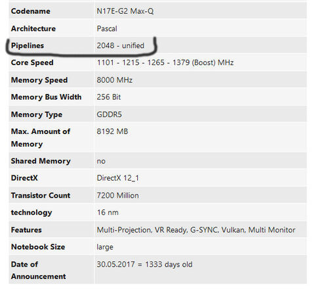Click the Features row text with G-SYNC

click(196, 230)
